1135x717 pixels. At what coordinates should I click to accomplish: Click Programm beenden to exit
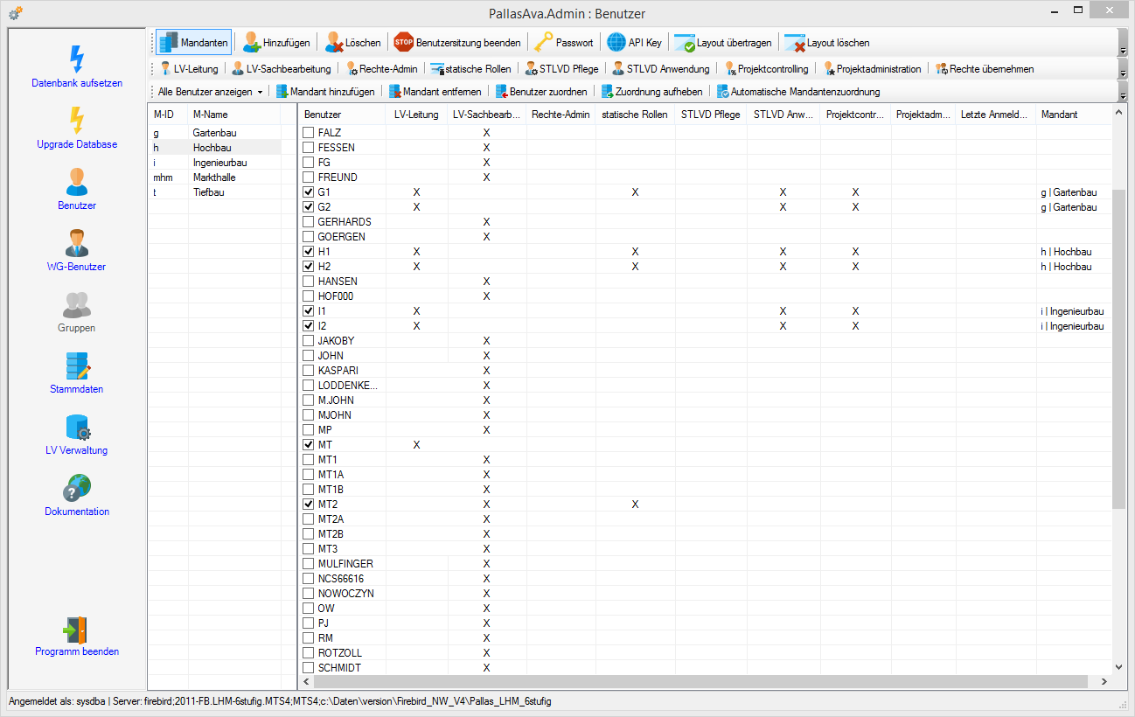click(x=77, y=636)
